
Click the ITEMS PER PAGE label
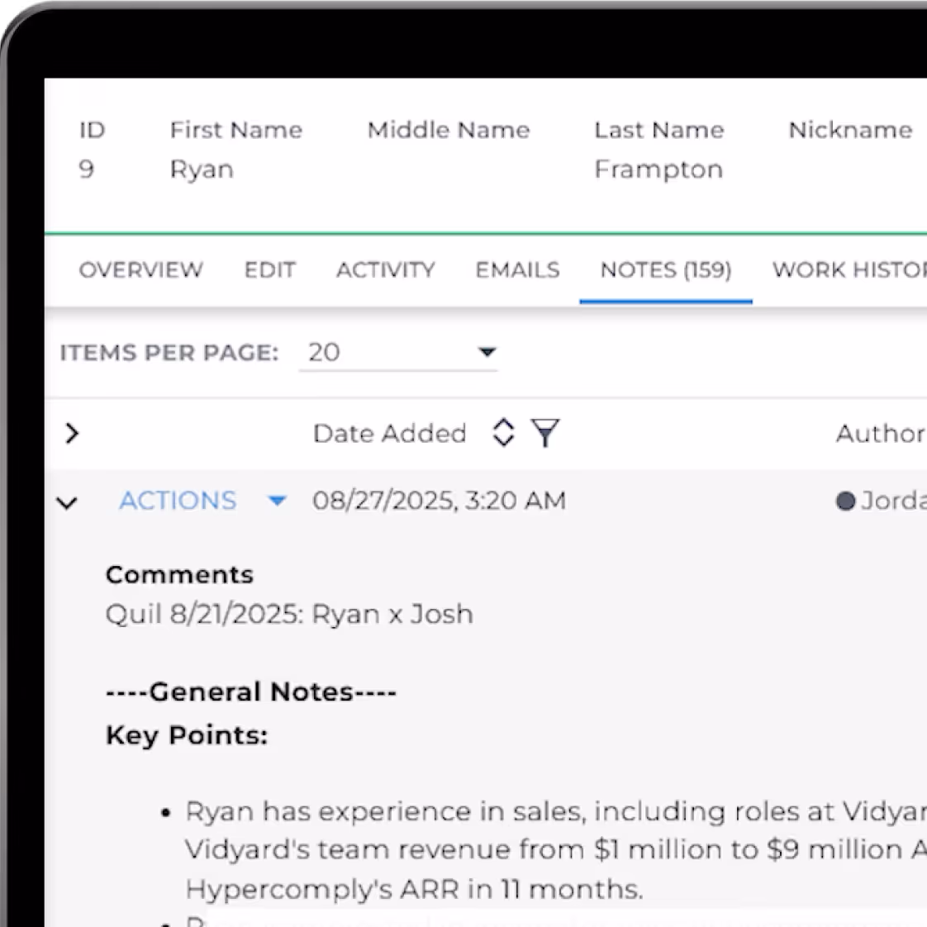[x=169, y=353]
